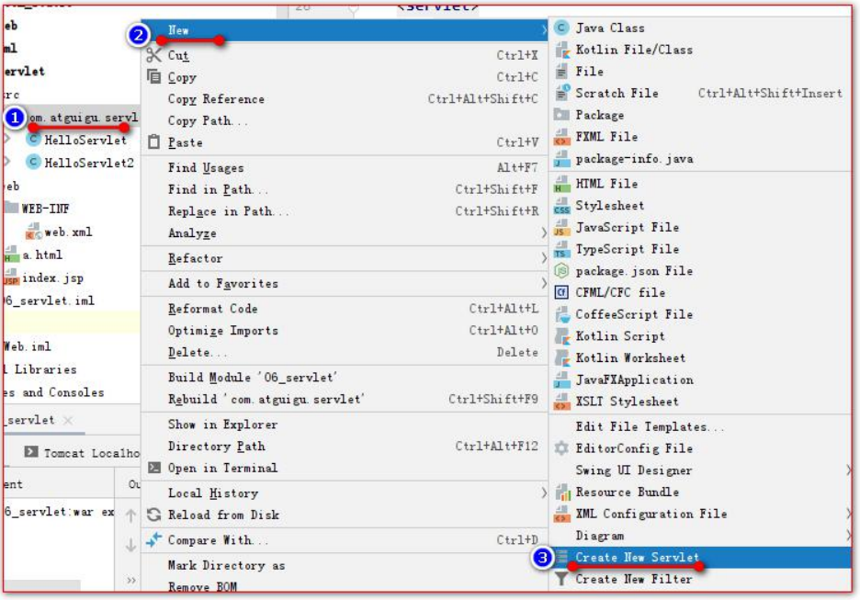
Task: Open the New submenu arrow
Action: (x=544, y=30)
